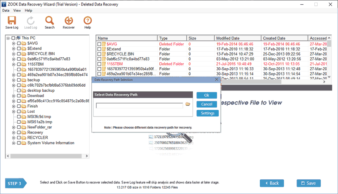This screenshot has width=338, height=194.
Task: Expand the Recovery tree node
Action: pyautogui.click(x=14, y=133)
